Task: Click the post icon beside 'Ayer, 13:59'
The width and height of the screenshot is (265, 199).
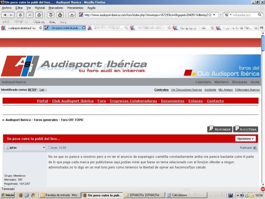Action: [x=49, y=148]
